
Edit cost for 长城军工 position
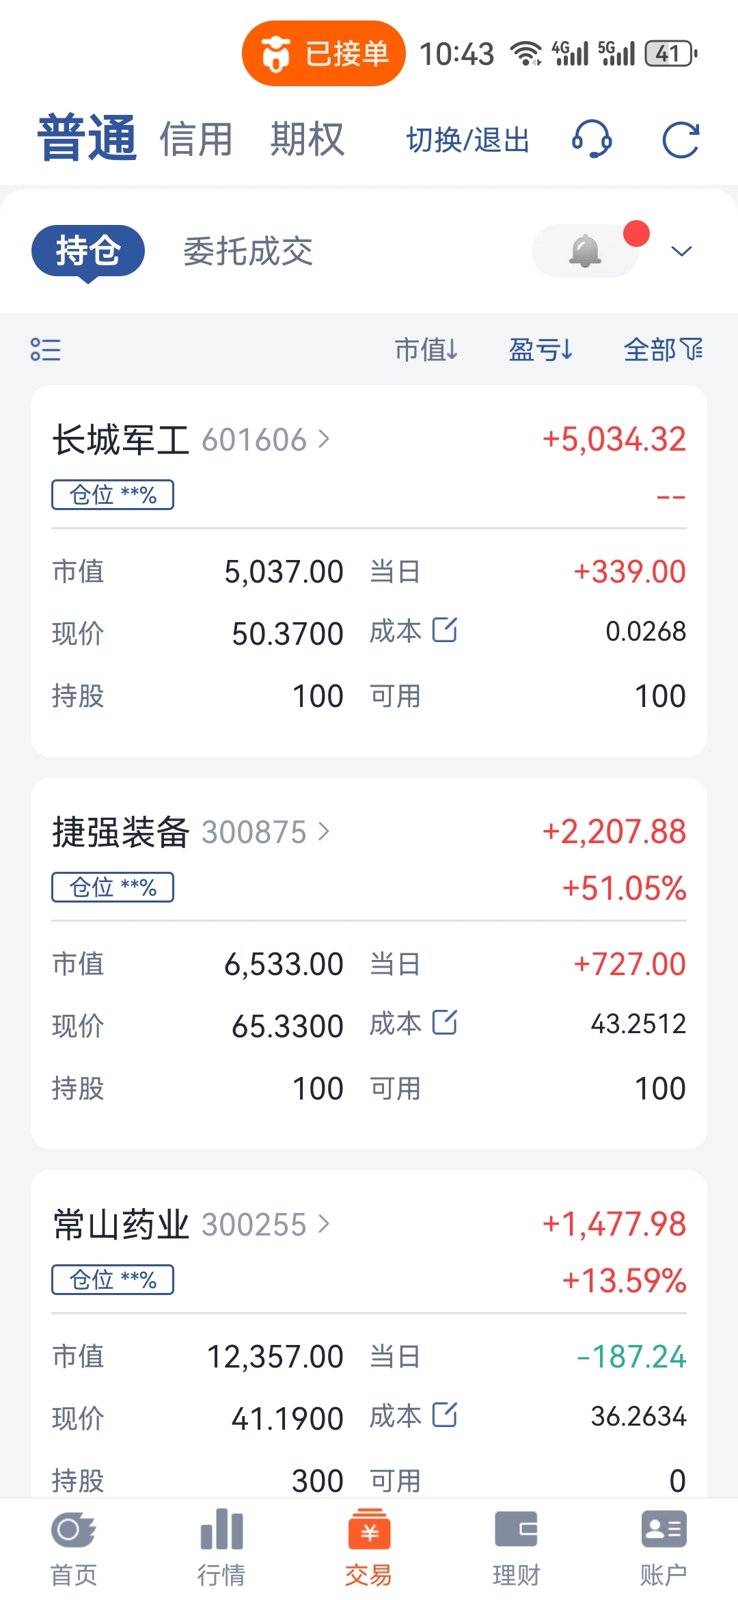[445, 630]
